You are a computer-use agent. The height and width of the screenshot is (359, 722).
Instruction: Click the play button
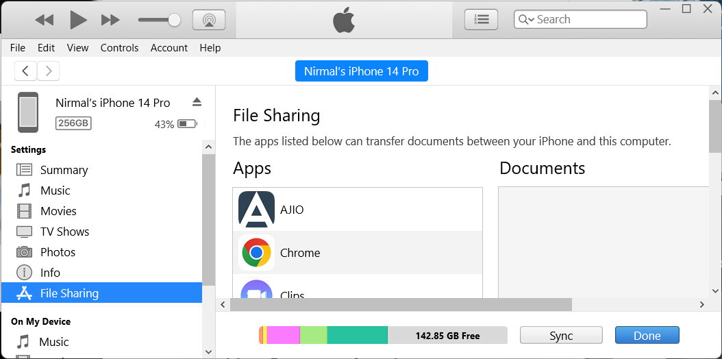pyautogui.click(x=78, y=20)
